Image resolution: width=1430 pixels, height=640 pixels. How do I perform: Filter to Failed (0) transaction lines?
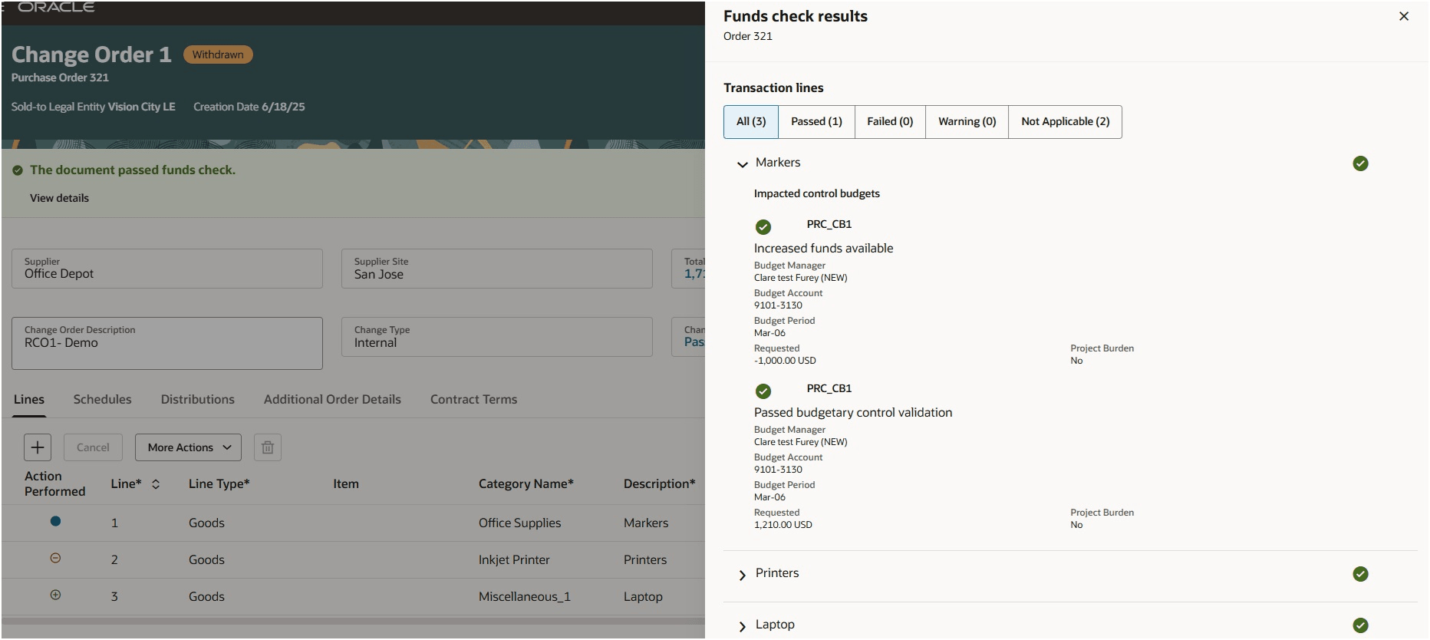pos(890,122)
